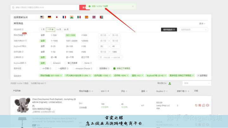Enable the A+页面 checkbox
The height and width of the screenshot is (128, 228).
40,68
